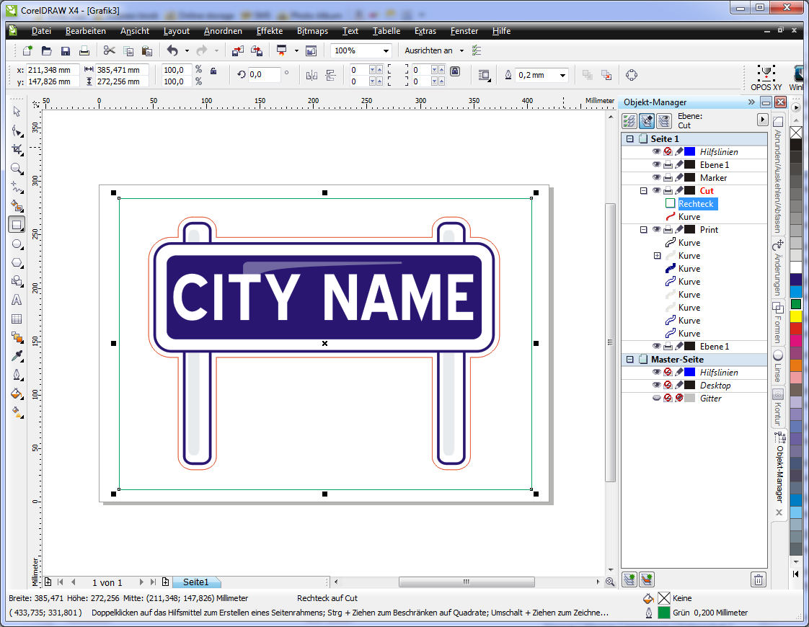
Task: Open the Effekte menu
Action: coord(270,31)
